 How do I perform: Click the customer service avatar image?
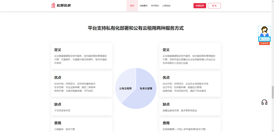[264, 31]
